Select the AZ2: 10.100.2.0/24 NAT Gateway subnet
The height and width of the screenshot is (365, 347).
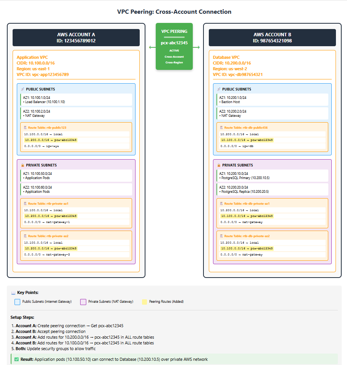pyautogui.click(x=76, y=113)
